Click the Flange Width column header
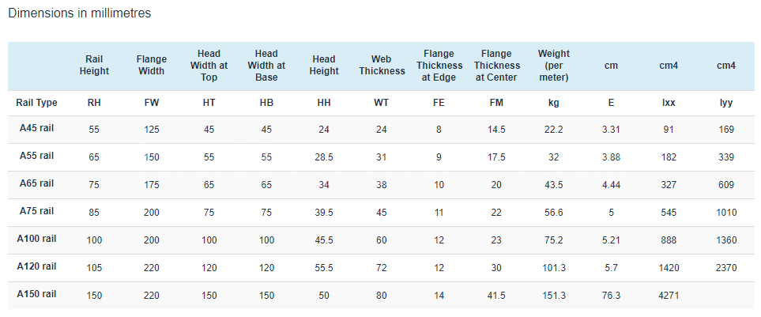761x317 pixels. (x=152, y=65)
